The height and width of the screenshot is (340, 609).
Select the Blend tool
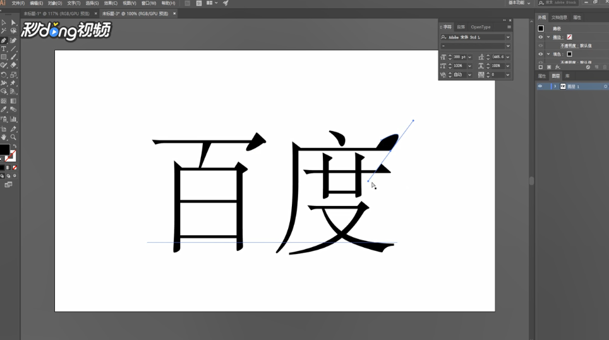click(x=13, y=109)
